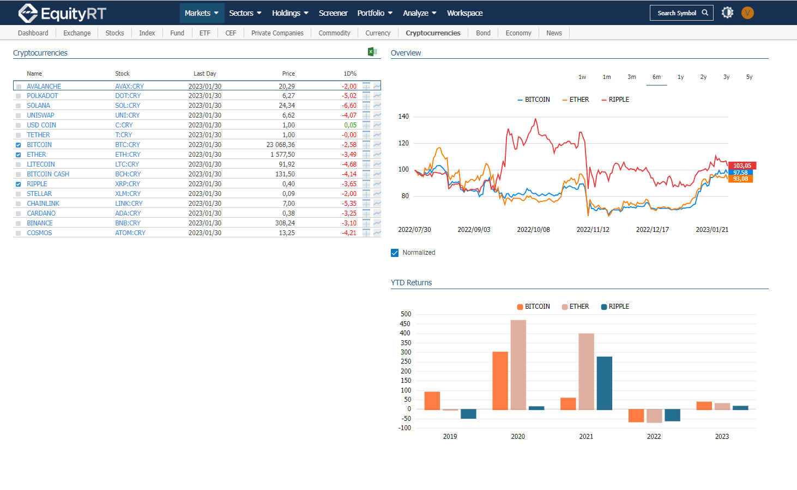Toggle the theme brightness icon

(x=727, y=13)
